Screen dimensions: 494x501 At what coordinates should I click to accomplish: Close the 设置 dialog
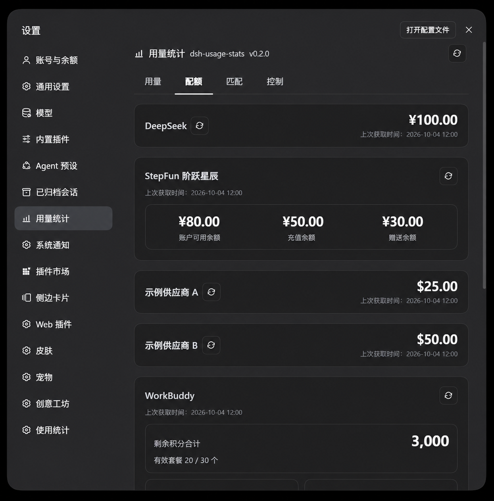coord(469,30)
